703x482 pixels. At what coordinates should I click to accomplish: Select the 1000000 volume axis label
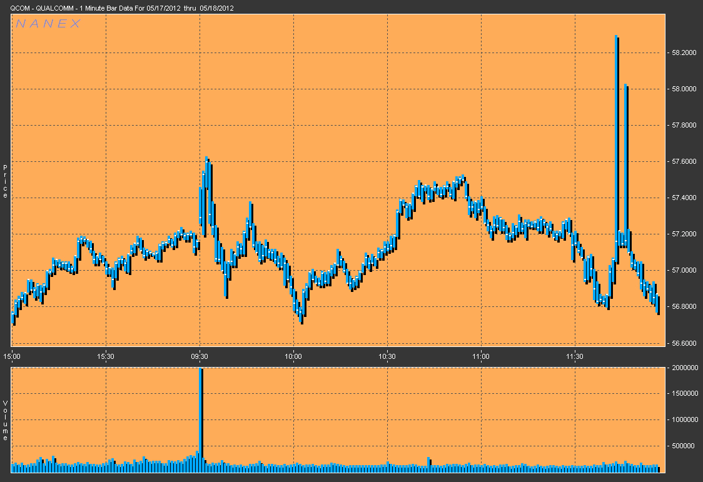tap(682, 420)
